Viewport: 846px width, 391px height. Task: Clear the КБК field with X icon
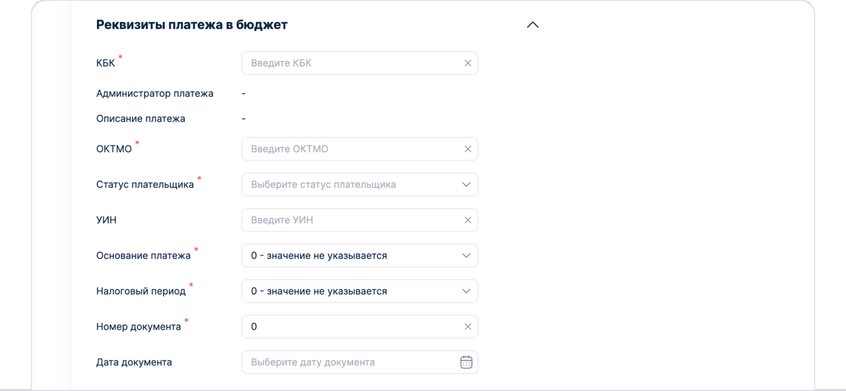pyautogui.click(x=468, y=63)
